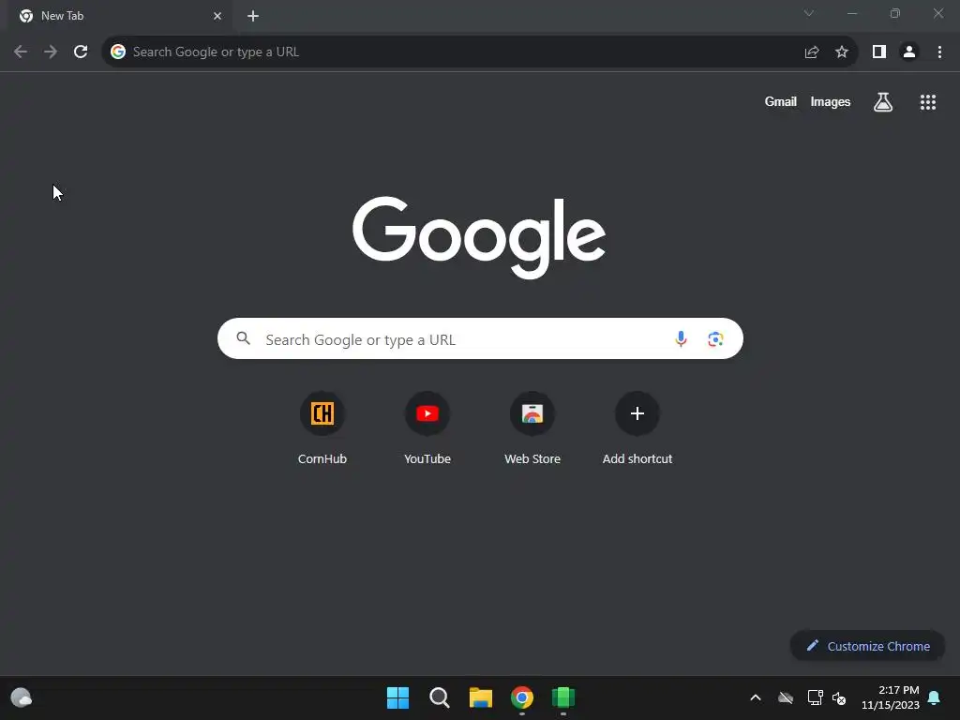Bookmark this tab with the star icon

coord(842,52)
